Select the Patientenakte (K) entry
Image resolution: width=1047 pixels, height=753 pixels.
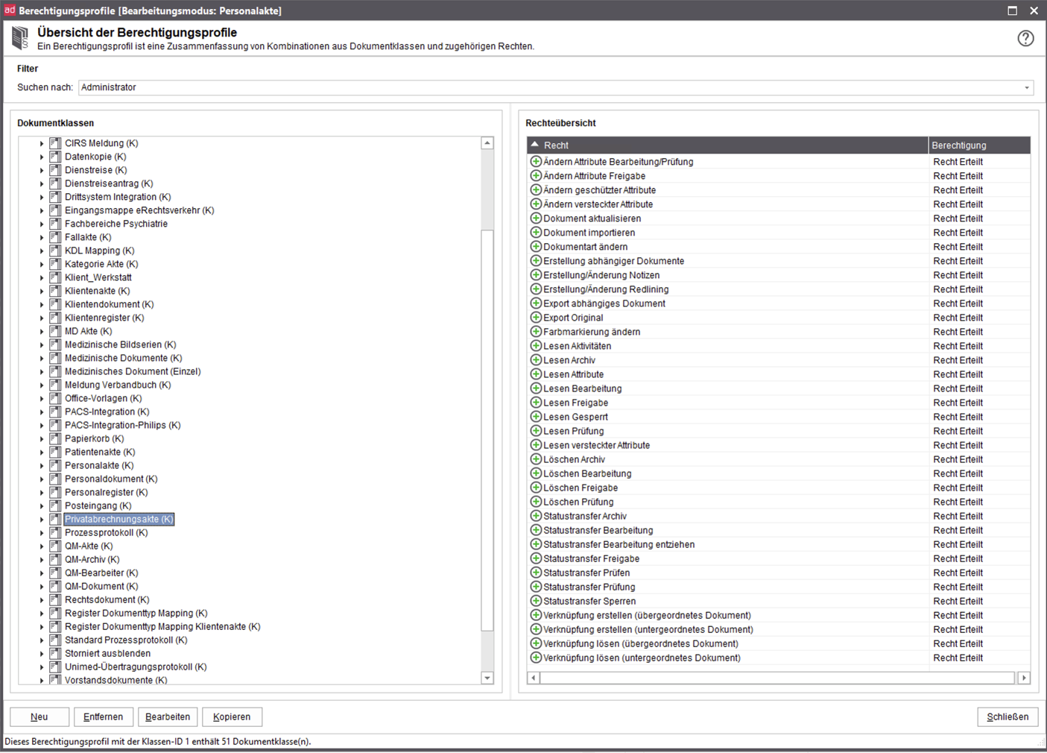click(x=101, y=452)
